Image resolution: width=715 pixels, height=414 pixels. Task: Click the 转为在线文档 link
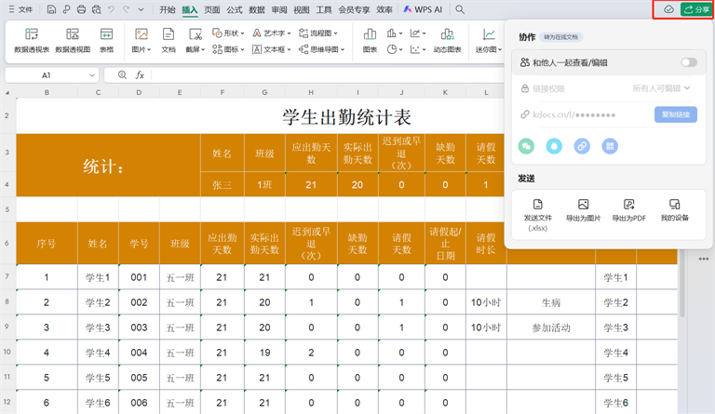pyautogui.click(x=560, y=37)
